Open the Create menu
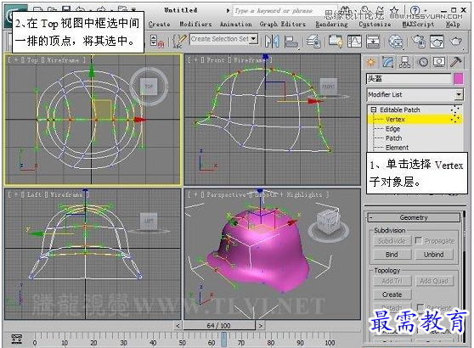This screenshot has width=474, height=348. coord(160,24)
